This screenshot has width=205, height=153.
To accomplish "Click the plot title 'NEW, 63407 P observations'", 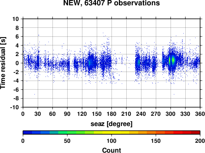I will tap(112, 3).
